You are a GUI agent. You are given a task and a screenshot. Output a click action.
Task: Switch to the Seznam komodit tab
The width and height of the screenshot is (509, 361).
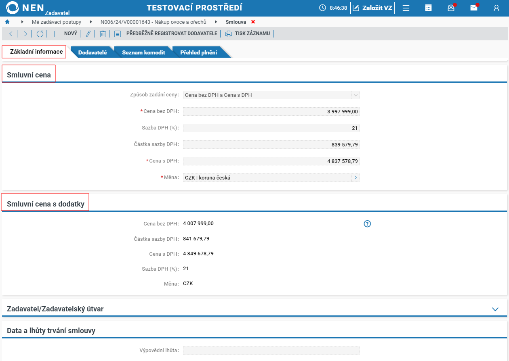pos(143,52)
